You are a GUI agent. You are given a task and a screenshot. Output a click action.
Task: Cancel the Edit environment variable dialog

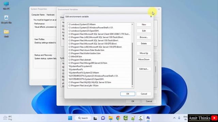coord(144,94)
